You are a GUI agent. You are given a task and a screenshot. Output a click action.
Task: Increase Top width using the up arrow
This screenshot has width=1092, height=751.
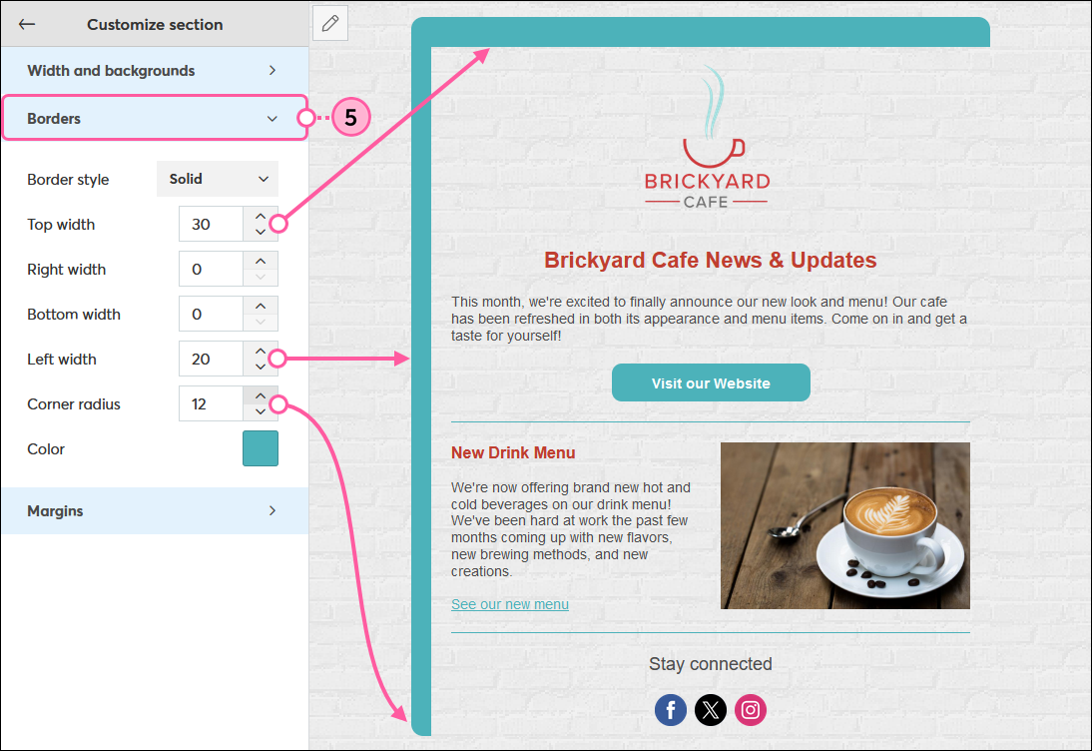click(261, 217)
